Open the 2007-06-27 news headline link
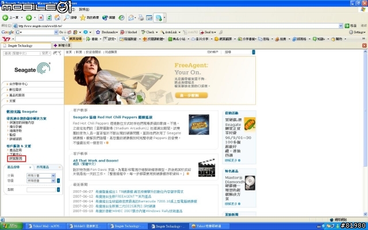Screen dimensions: 368x230 click(x=139, y=191)
